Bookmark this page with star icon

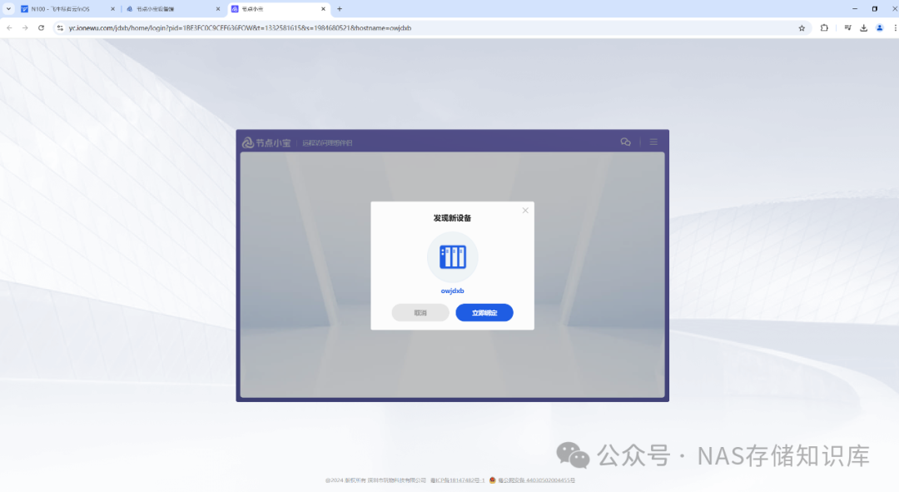pos(802,27)
